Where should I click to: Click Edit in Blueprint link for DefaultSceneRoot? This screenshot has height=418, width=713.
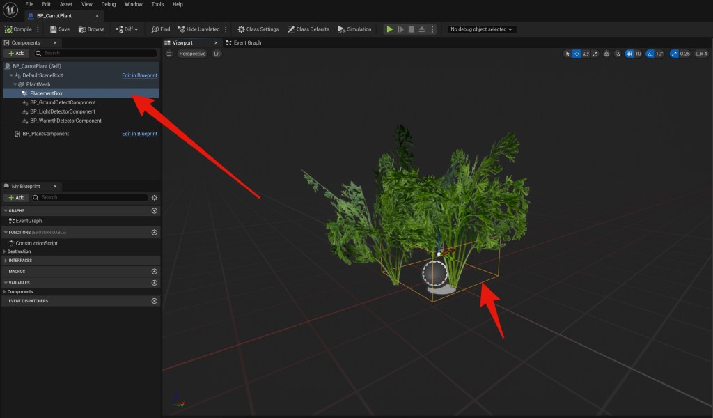coord(139,75)
